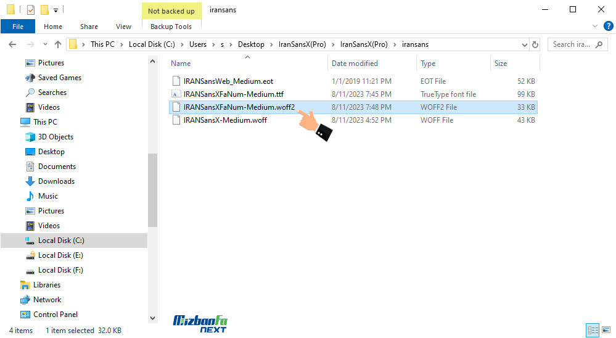616x338 pixels.
Task: Click the Properties quick access toolbar icon
Action: pyautogui.click(x=31, y=9)
